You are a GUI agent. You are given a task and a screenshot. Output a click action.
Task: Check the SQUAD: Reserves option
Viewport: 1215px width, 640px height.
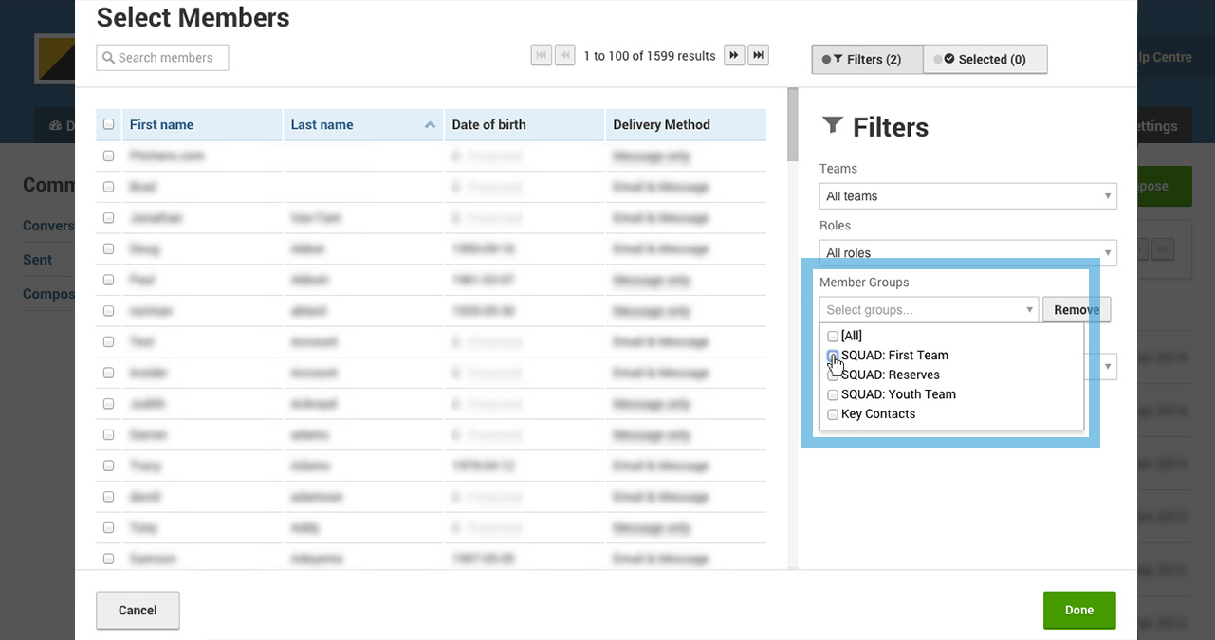(x=833, y=375)
